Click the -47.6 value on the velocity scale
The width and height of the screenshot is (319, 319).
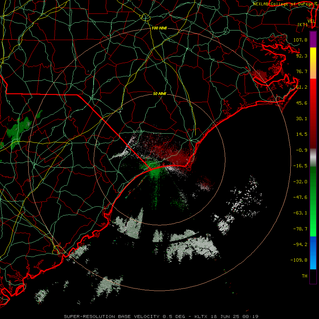coord(300,197)
